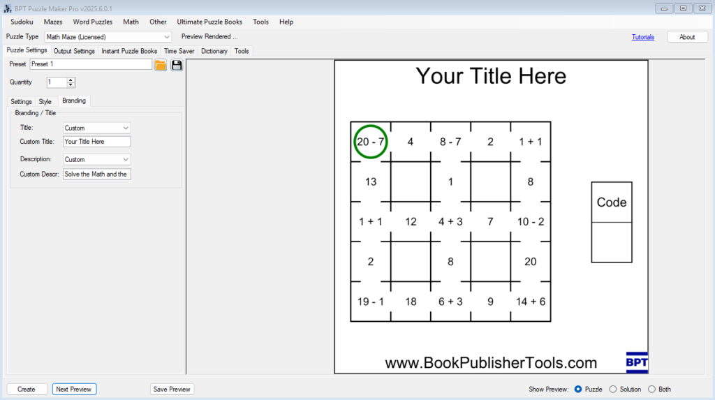Open the Mazes menu
715x400 pixels.
point(53,22)
